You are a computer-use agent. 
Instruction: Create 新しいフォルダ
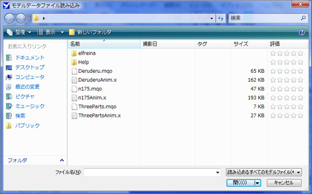[x=90, y=32]
